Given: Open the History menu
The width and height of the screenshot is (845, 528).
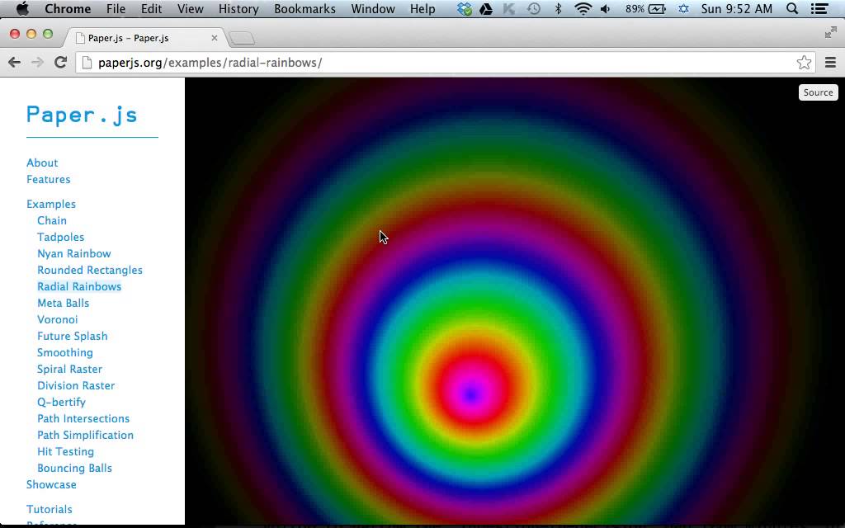Looking at the screenshot, I should pyautogui.click(x=238, y=8).
